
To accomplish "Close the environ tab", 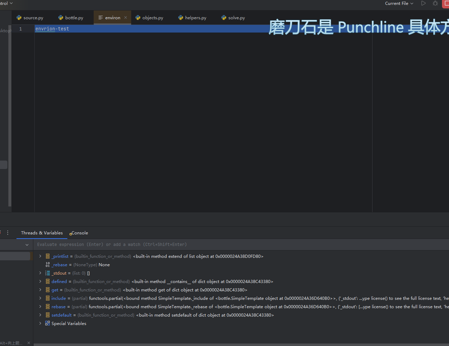I will [126, 17].
